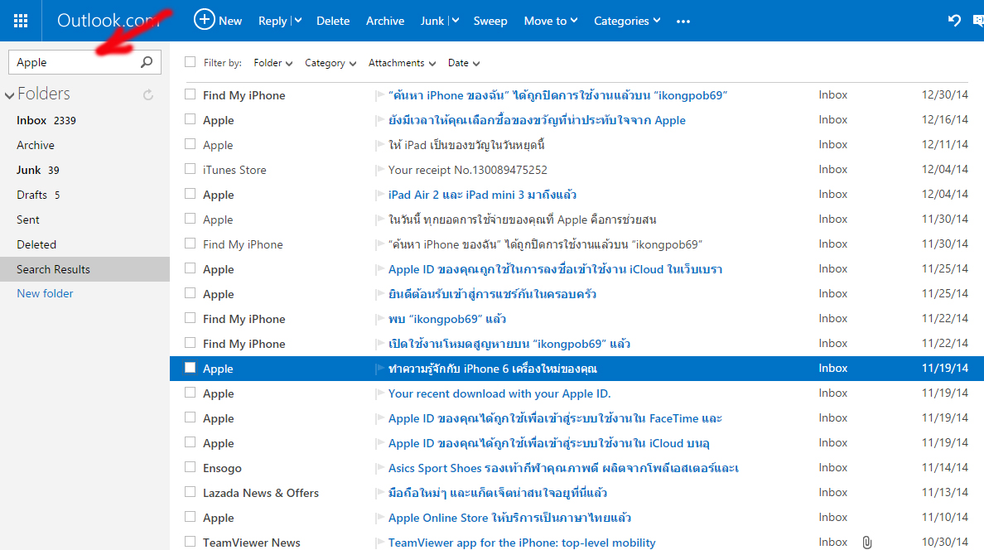The image size is (984, 550).
Task: Open the 'iPad Air 2' and 'iPad mini 3' message
Action: tap(482, 195)
